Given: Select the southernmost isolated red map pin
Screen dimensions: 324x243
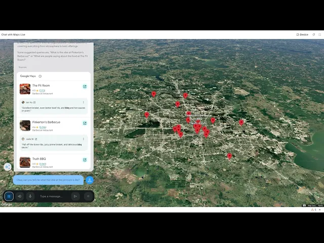Looking at the screenshot, I should pyautogui.click(x=229, y=156).
